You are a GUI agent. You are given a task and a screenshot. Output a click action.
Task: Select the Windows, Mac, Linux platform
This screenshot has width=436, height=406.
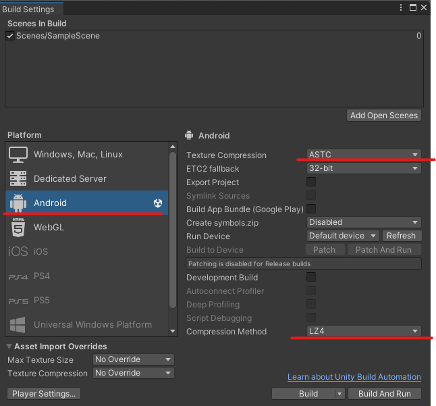(x=87, y=155)
